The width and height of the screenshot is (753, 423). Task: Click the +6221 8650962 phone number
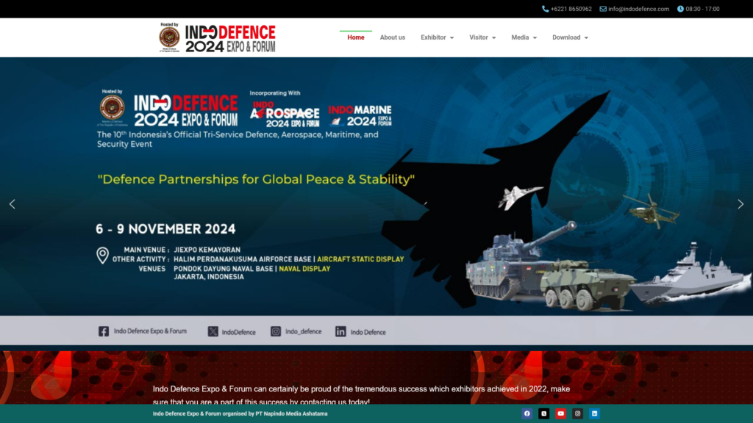tap(571, 9)
